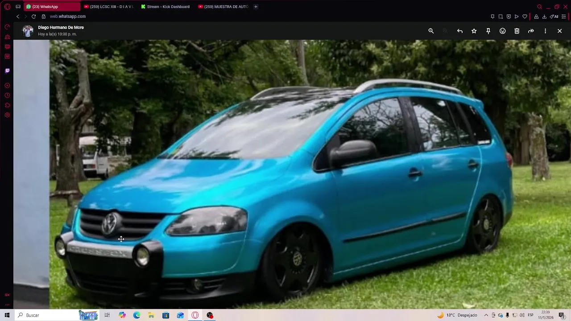Open the Opera AI assistant

[554, 16]
